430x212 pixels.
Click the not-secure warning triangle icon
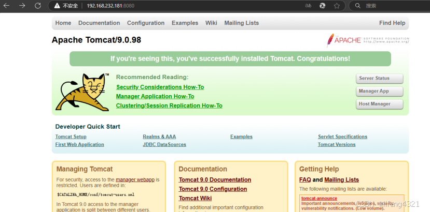tap(57, 6)
